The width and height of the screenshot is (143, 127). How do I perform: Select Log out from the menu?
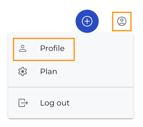[x=71, y=103]
